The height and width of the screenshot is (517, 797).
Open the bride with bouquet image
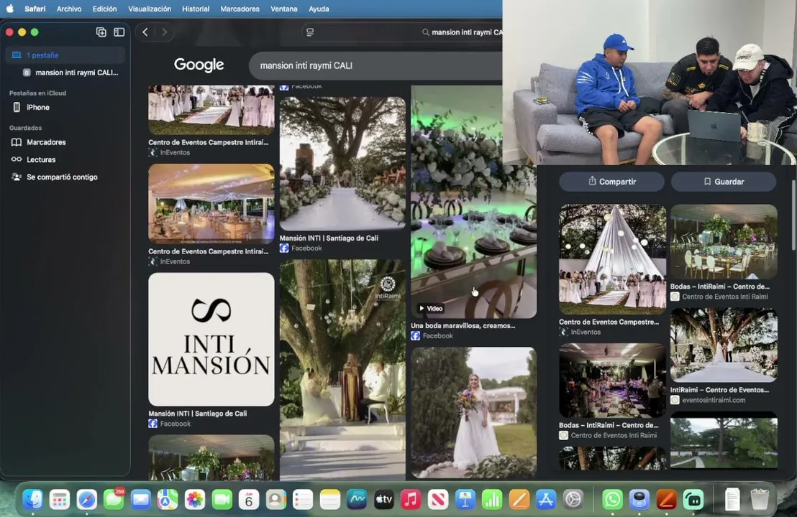tap(473, 412)
